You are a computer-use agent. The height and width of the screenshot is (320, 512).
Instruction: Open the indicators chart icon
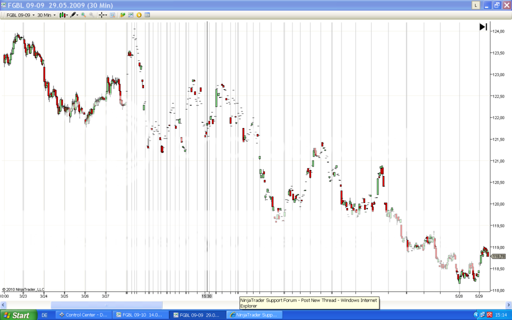click(x=130, y=15)
